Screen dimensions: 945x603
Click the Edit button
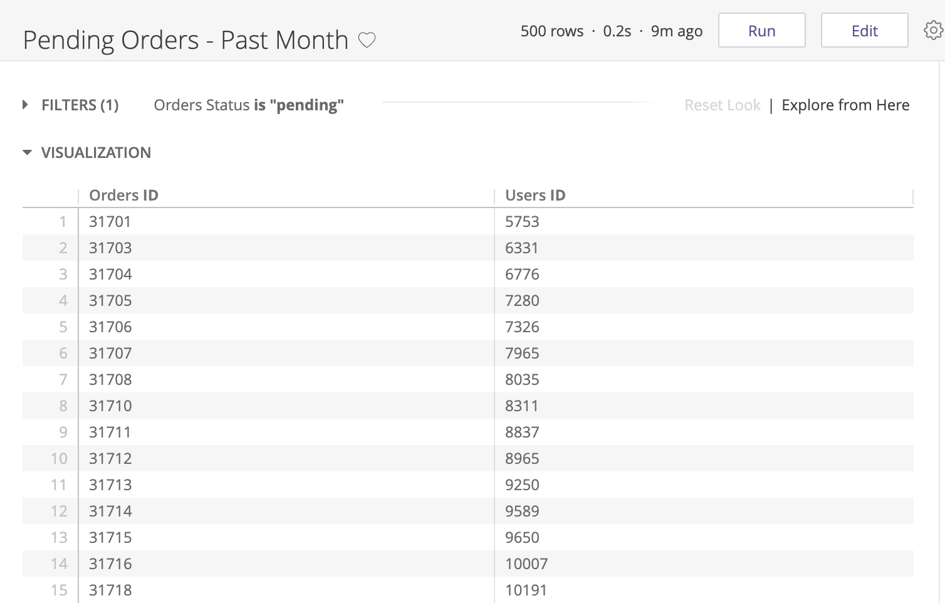point(864,31)
